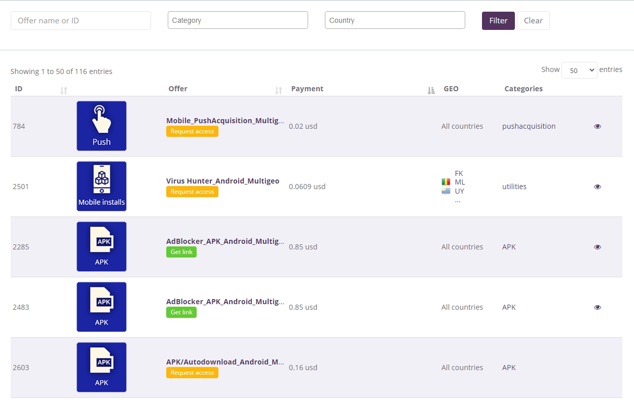634x400 pixels.
Task: Focus the Offer name or ID search field
Action: 81,21
